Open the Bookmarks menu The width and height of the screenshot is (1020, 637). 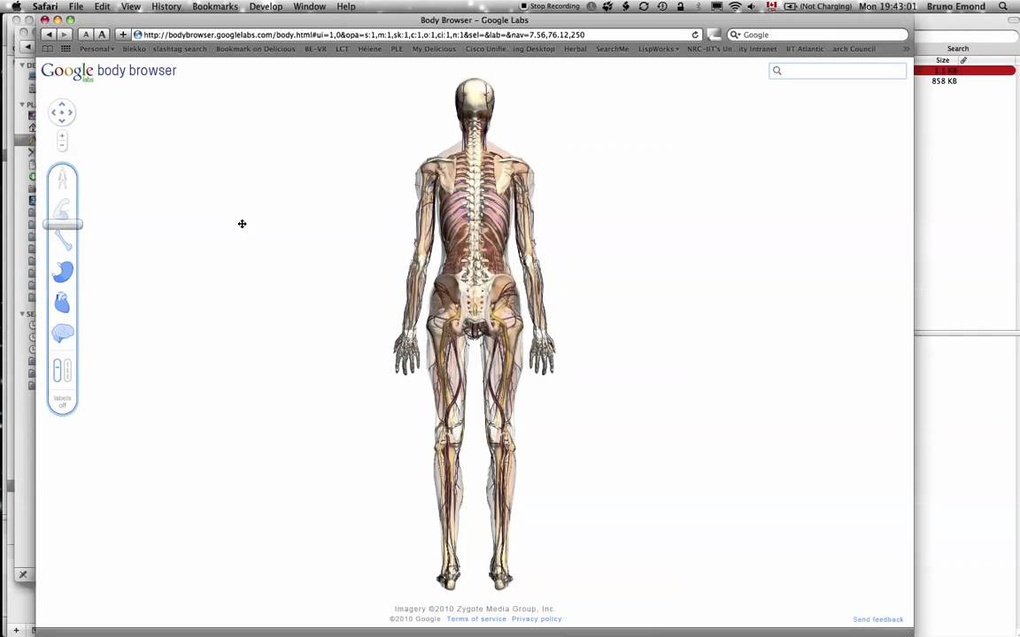pyautogui.click(x=215, y=6)
